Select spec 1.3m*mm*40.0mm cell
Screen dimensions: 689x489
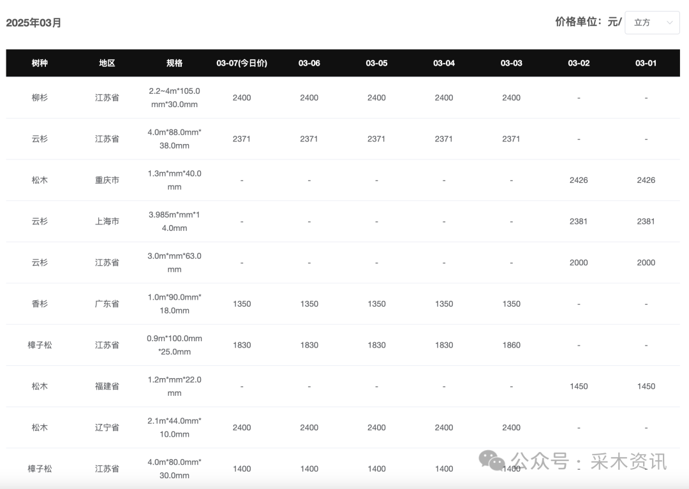click(174, 180)
